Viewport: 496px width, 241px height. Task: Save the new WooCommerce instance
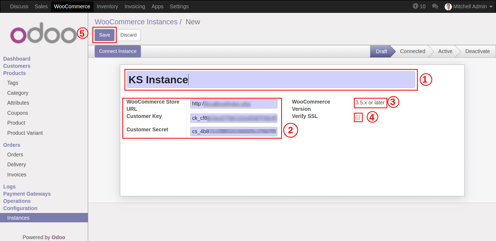click(104, 35)
